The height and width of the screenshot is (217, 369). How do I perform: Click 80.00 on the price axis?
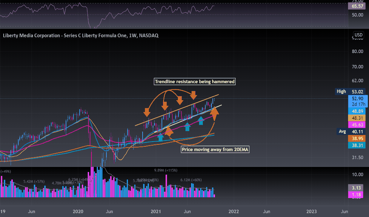click(358, 51)
